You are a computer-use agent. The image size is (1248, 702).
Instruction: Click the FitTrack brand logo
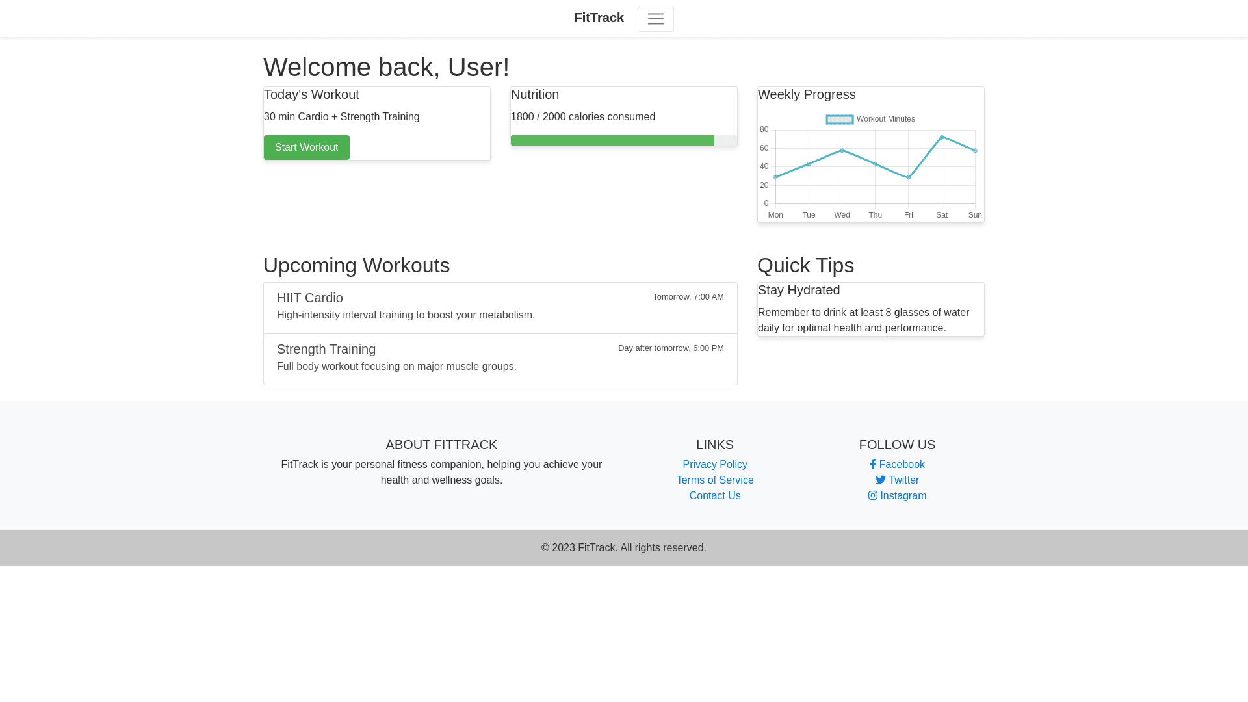[599, 18]
